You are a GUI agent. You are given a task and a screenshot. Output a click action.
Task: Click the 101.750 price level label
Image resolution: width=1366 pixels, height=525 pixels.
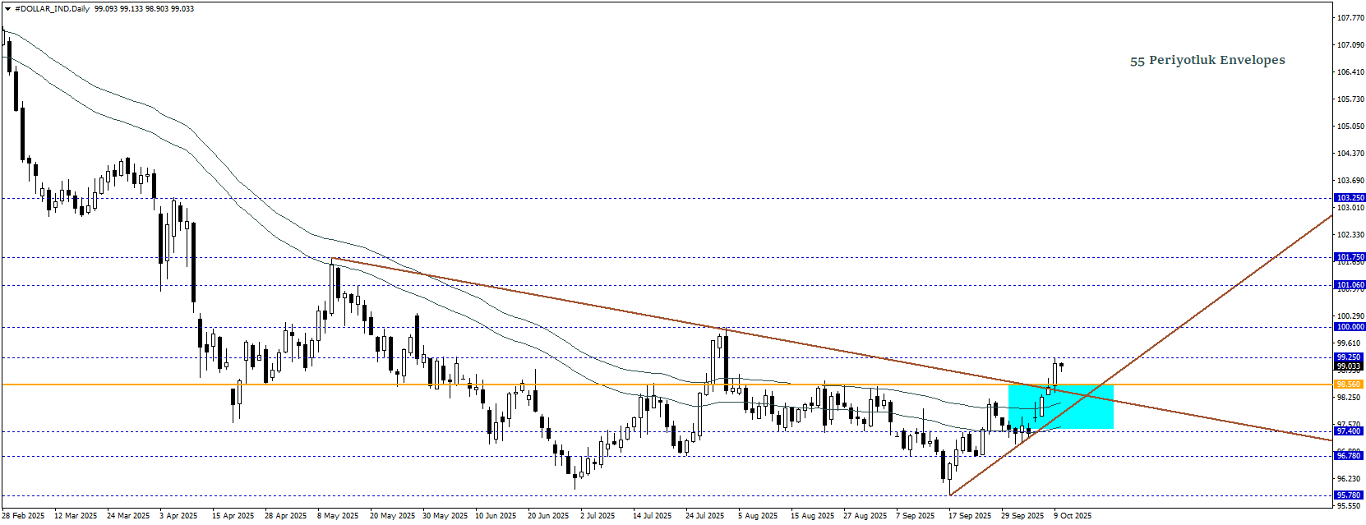(x=1350, y=257)
